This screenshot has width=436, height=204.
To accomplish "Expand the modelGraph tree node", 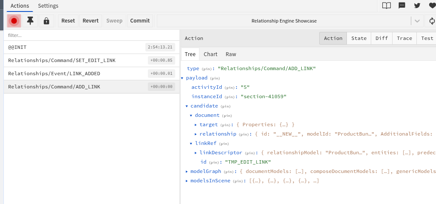I will 187,172.
